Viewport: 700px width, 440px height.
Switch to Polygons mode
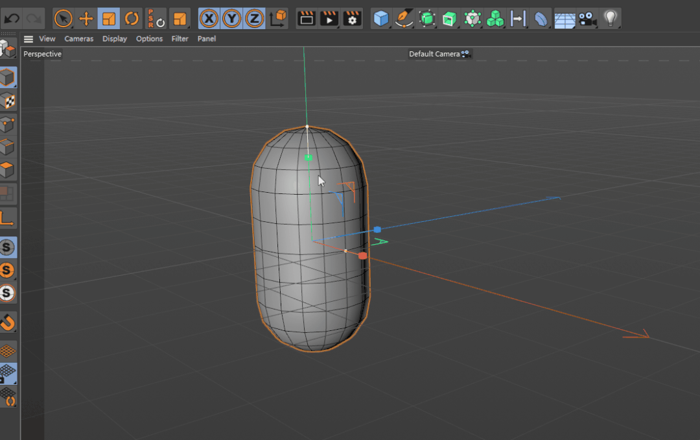point(8,170)
